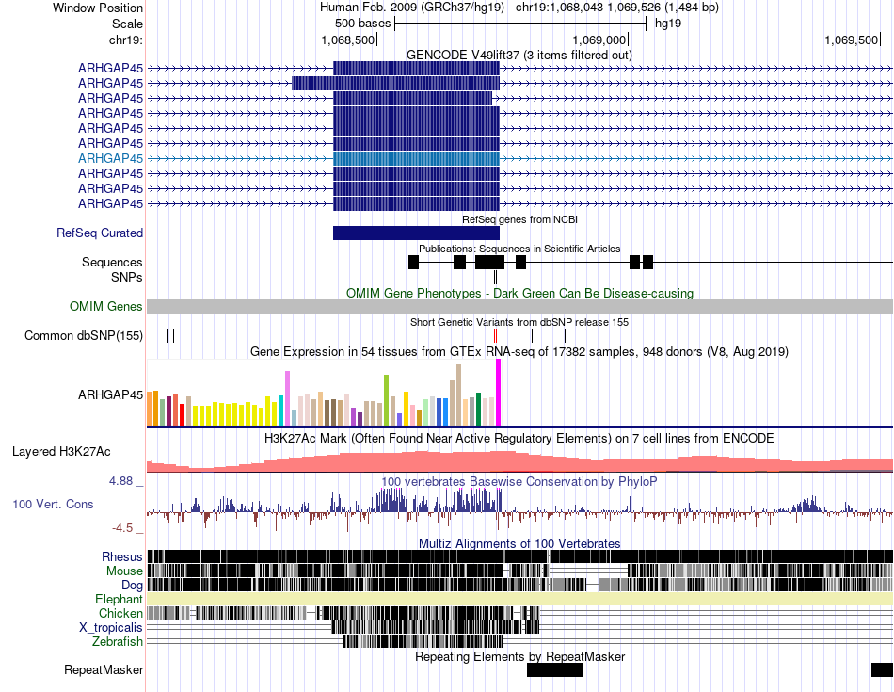Click the pink H3K27Ac signal graph
This screenshot has width=894, height=692.
(x=519, y=462)
